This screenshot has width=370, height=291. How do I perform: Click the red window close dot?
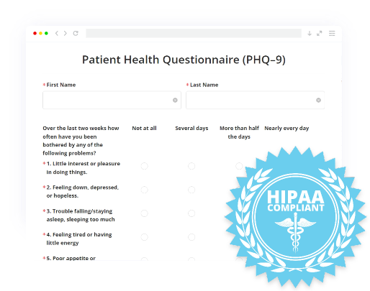click(35, 33)
